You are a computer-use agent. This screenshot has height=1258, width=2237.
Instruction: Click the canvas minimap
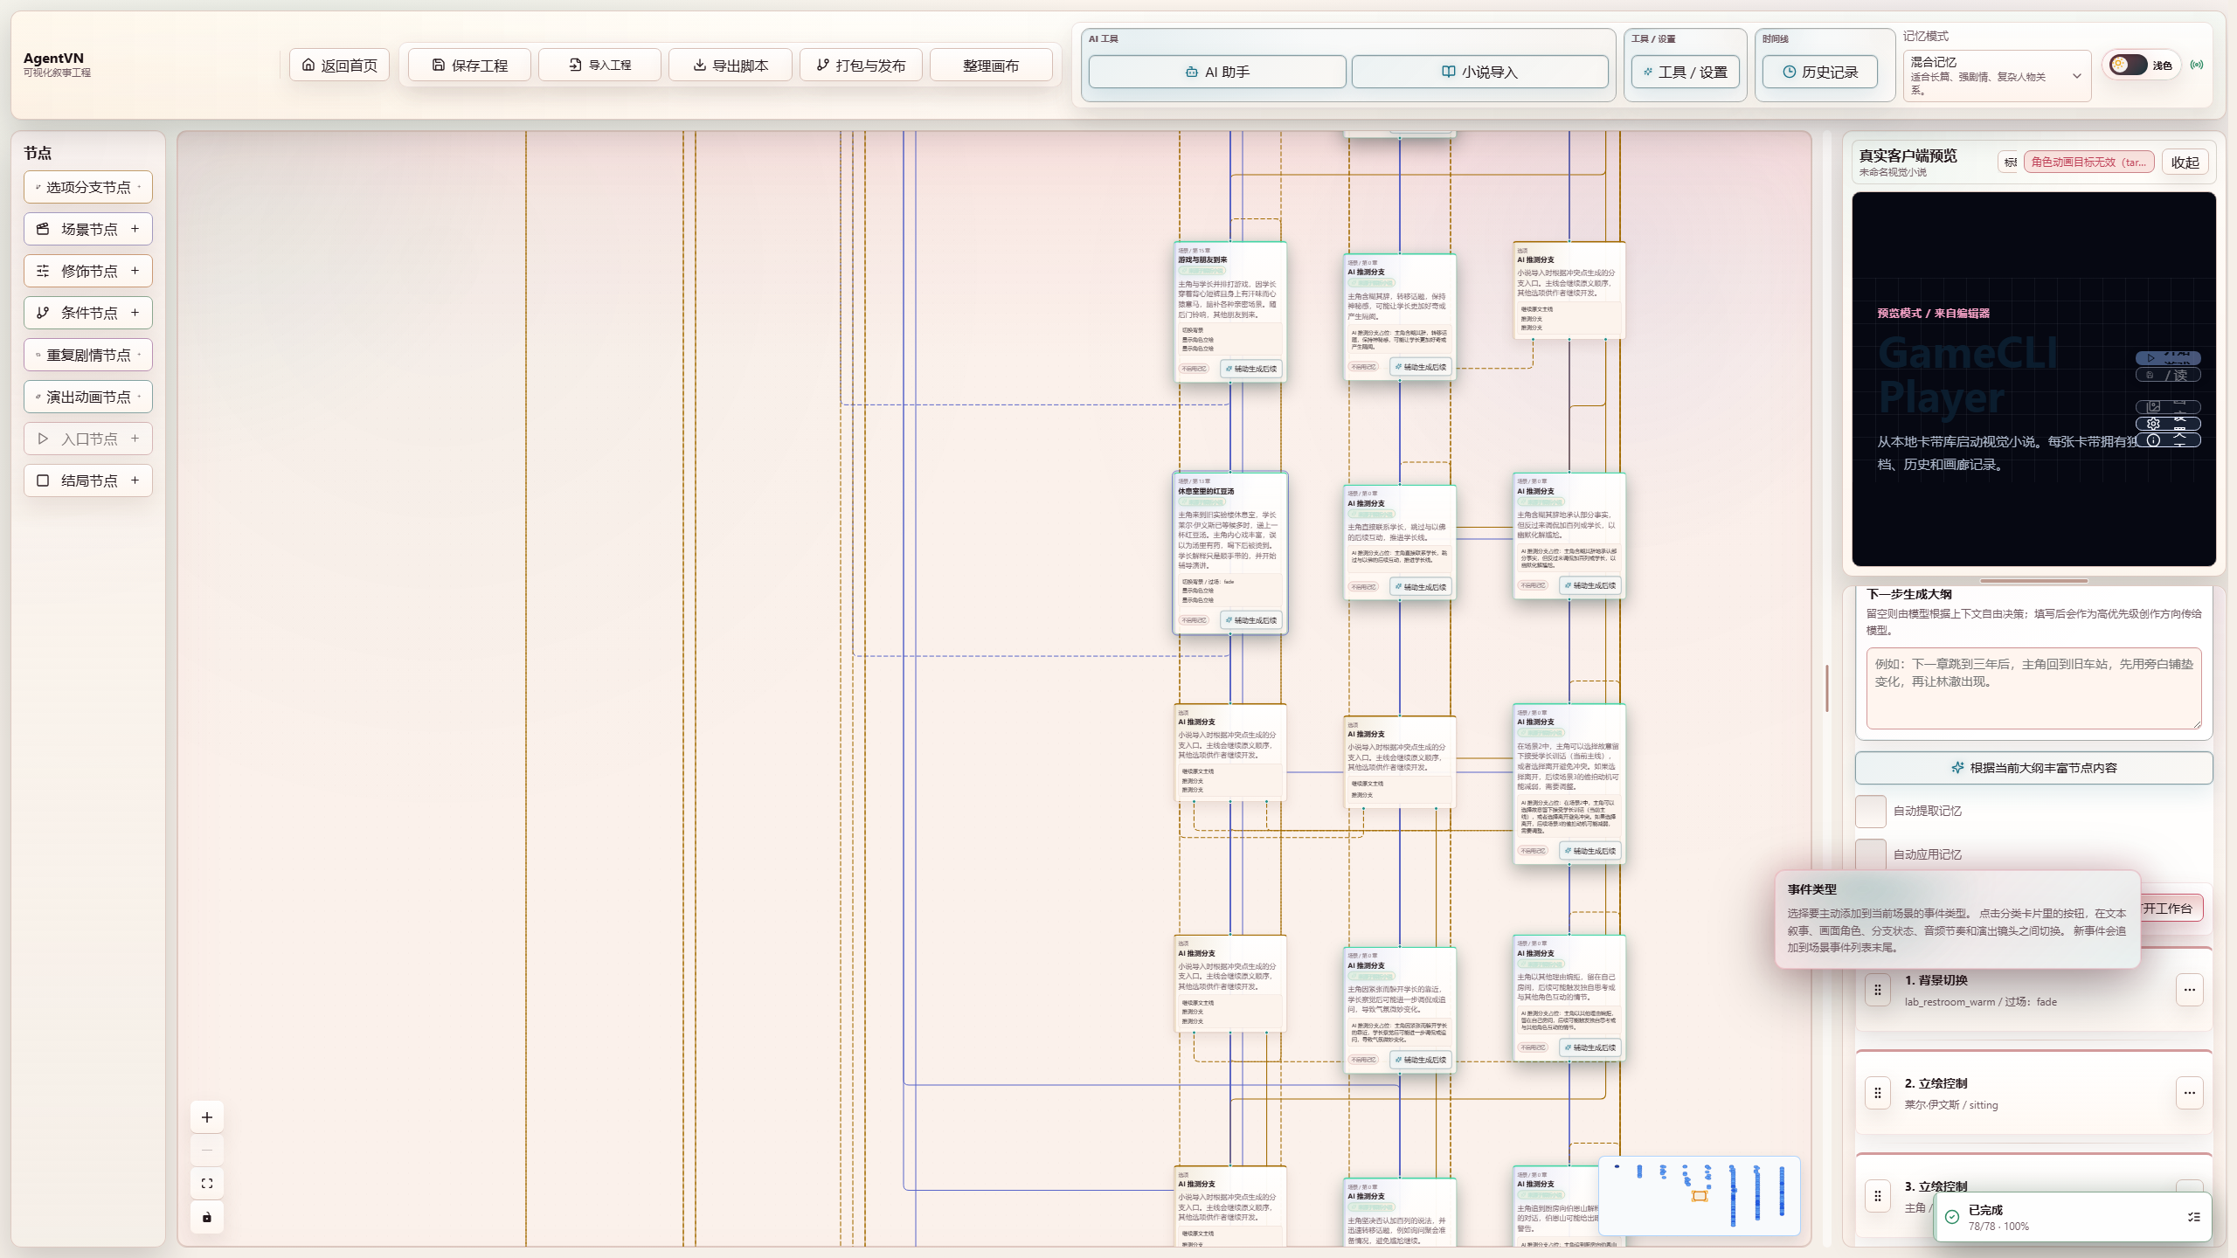point(1700,1196)
